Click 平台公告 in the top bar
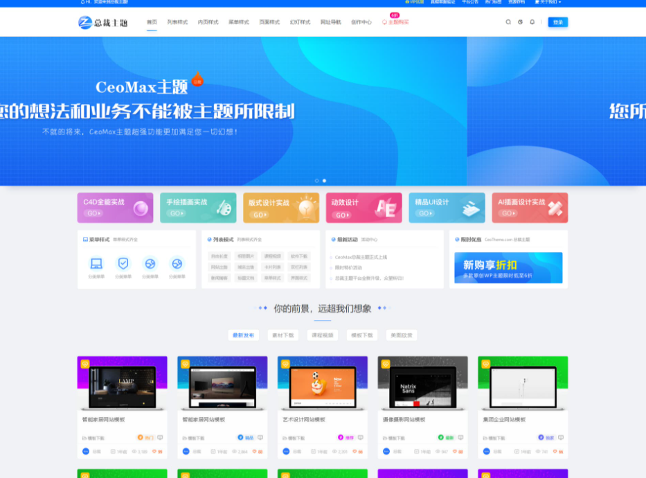This screenshot has height=478, width=646. pyautogui.click(x=470, y=2)
